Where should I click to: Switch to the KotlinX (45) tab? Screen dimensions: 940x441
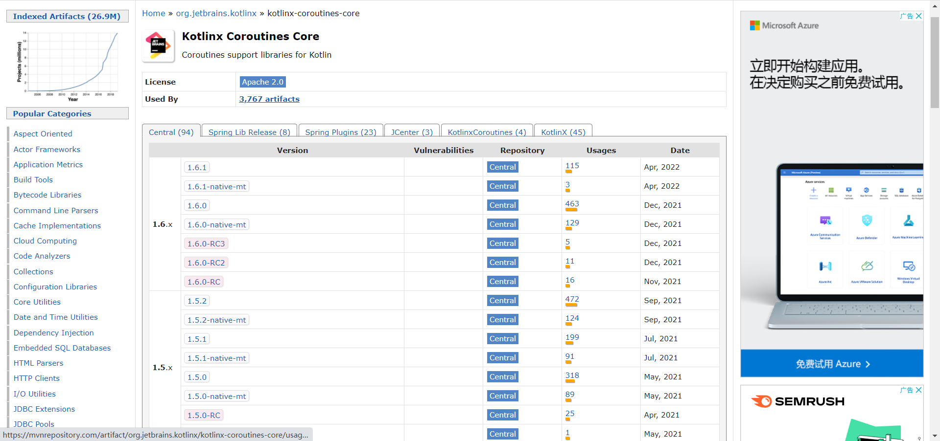(563, 132)
